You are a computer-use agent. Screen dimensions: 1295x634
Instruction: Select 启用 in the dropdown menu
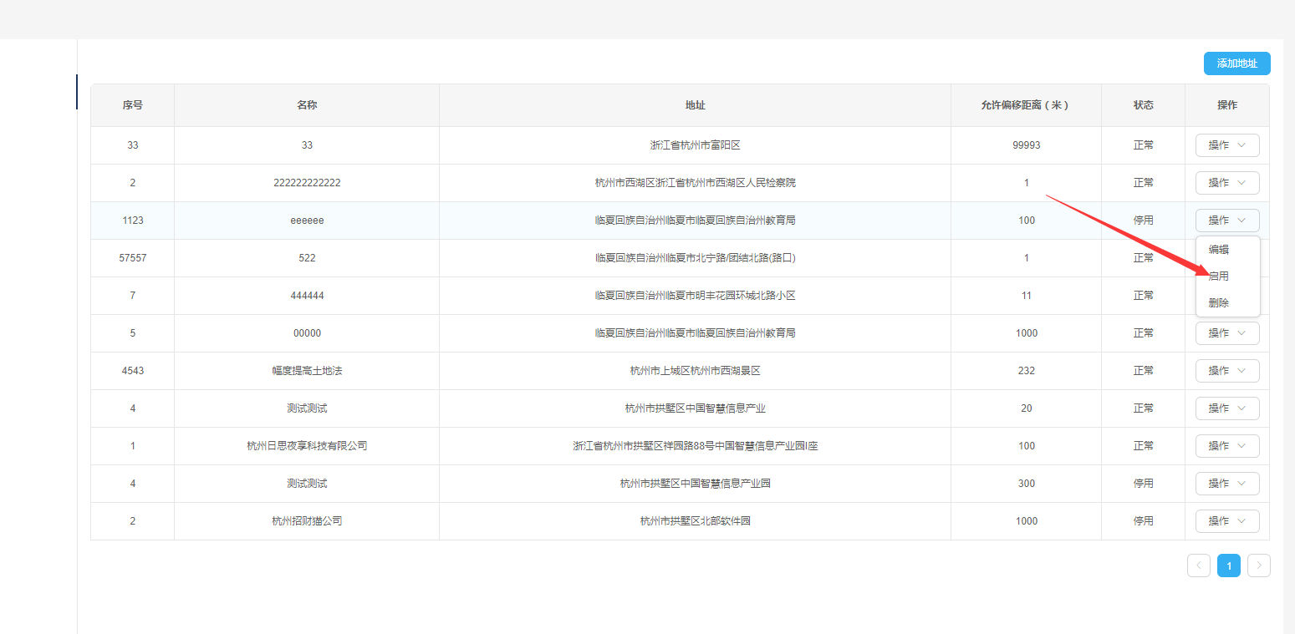1219,276
